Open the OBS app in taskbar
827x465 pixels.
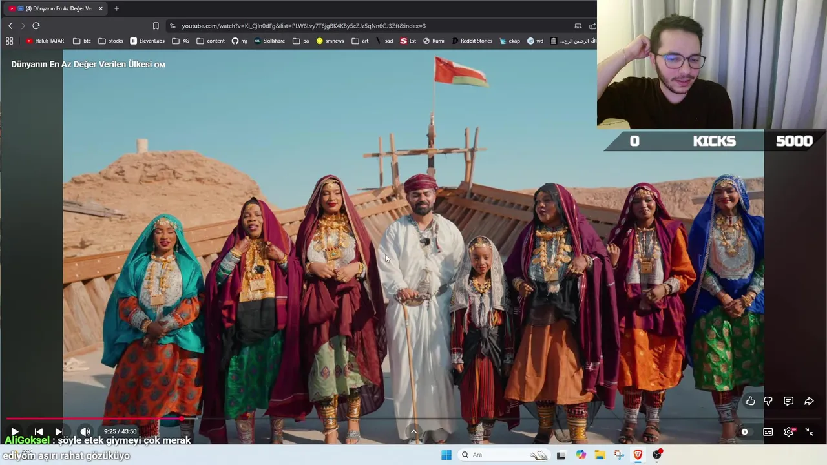[x=657, y=455]
